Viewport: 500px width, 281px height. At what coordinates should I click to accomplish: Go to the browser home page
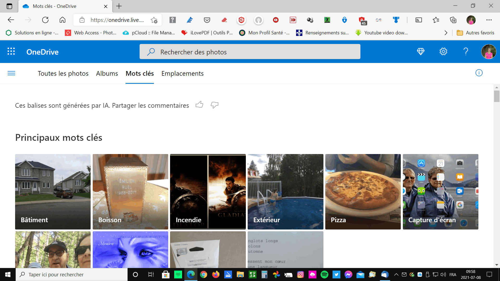click(63, 20)
